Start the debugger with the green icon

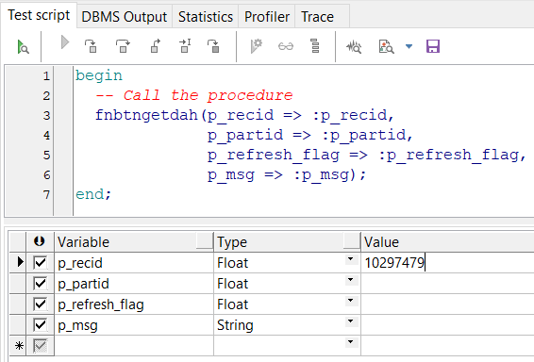coord(23,46)
